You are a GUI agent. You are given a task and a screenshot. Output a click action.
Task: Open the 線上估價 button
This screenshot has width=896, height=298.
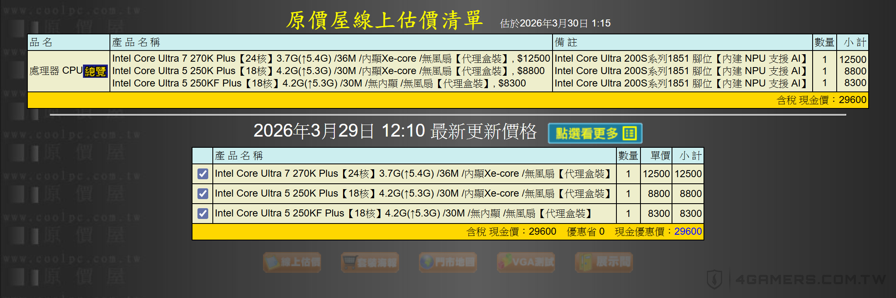[x=292, y=262]
